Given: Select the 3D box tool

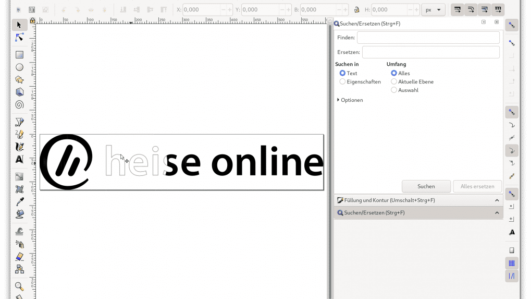Looking at the screenshot, I should 19,92.
